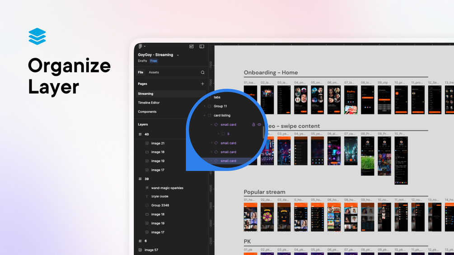Switch to the File tab

click(140, 72)
